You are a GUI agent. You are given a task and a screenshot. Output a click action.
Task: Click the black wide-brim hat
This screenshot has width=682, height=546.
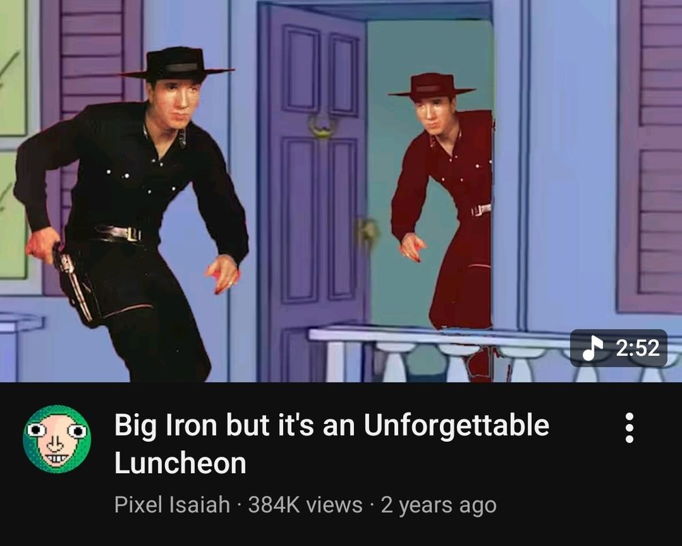177,64
